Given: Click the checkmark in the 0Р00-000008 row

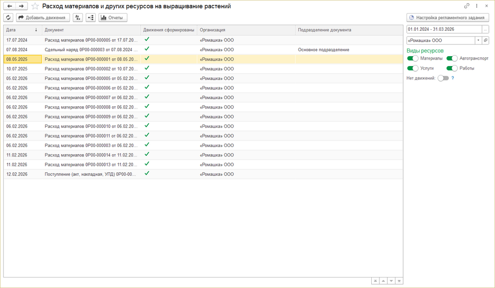Looking at the screenshot, I should (x=147, y=106).
